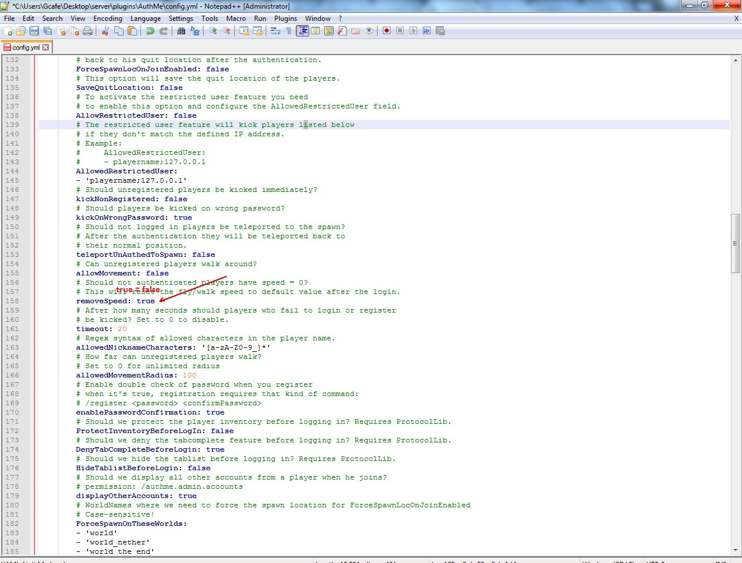Toggle the Indent Guide toolbar button
Screen dimensions: 742x563
tap(302, 31)
